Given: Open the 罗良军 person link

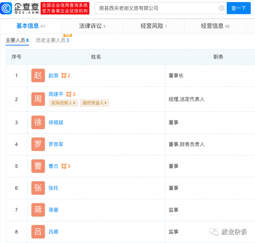Looking at the screenshot, I should [x=56, y=144].
